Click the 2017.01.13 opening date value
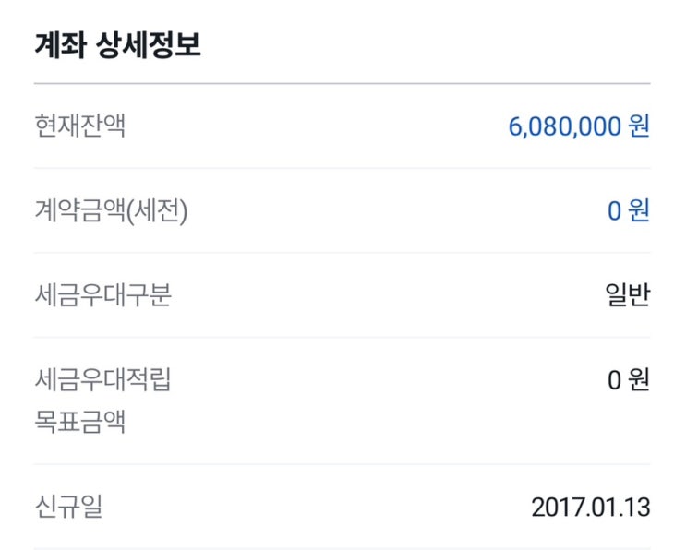The image size is (686, 550). click(x=591, y=508)
